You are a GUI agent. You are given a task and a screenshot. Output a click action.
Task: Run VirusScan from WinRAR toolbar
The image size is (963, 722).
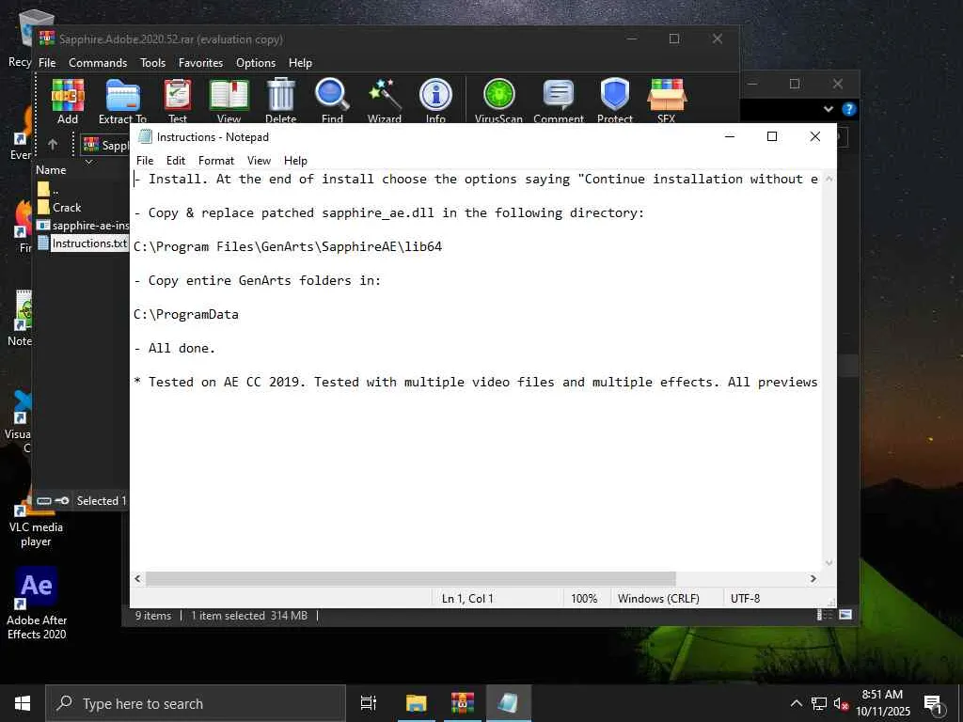point(498,97)
